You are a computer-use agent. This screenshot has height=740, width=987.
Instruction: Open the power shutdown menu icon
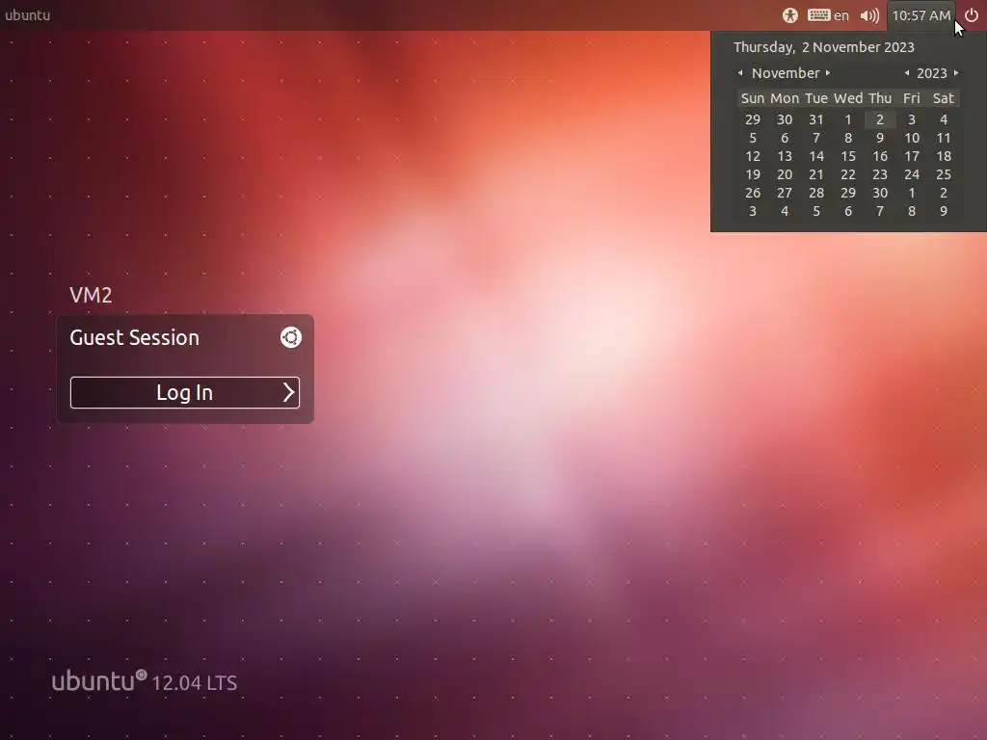[972, 15]
